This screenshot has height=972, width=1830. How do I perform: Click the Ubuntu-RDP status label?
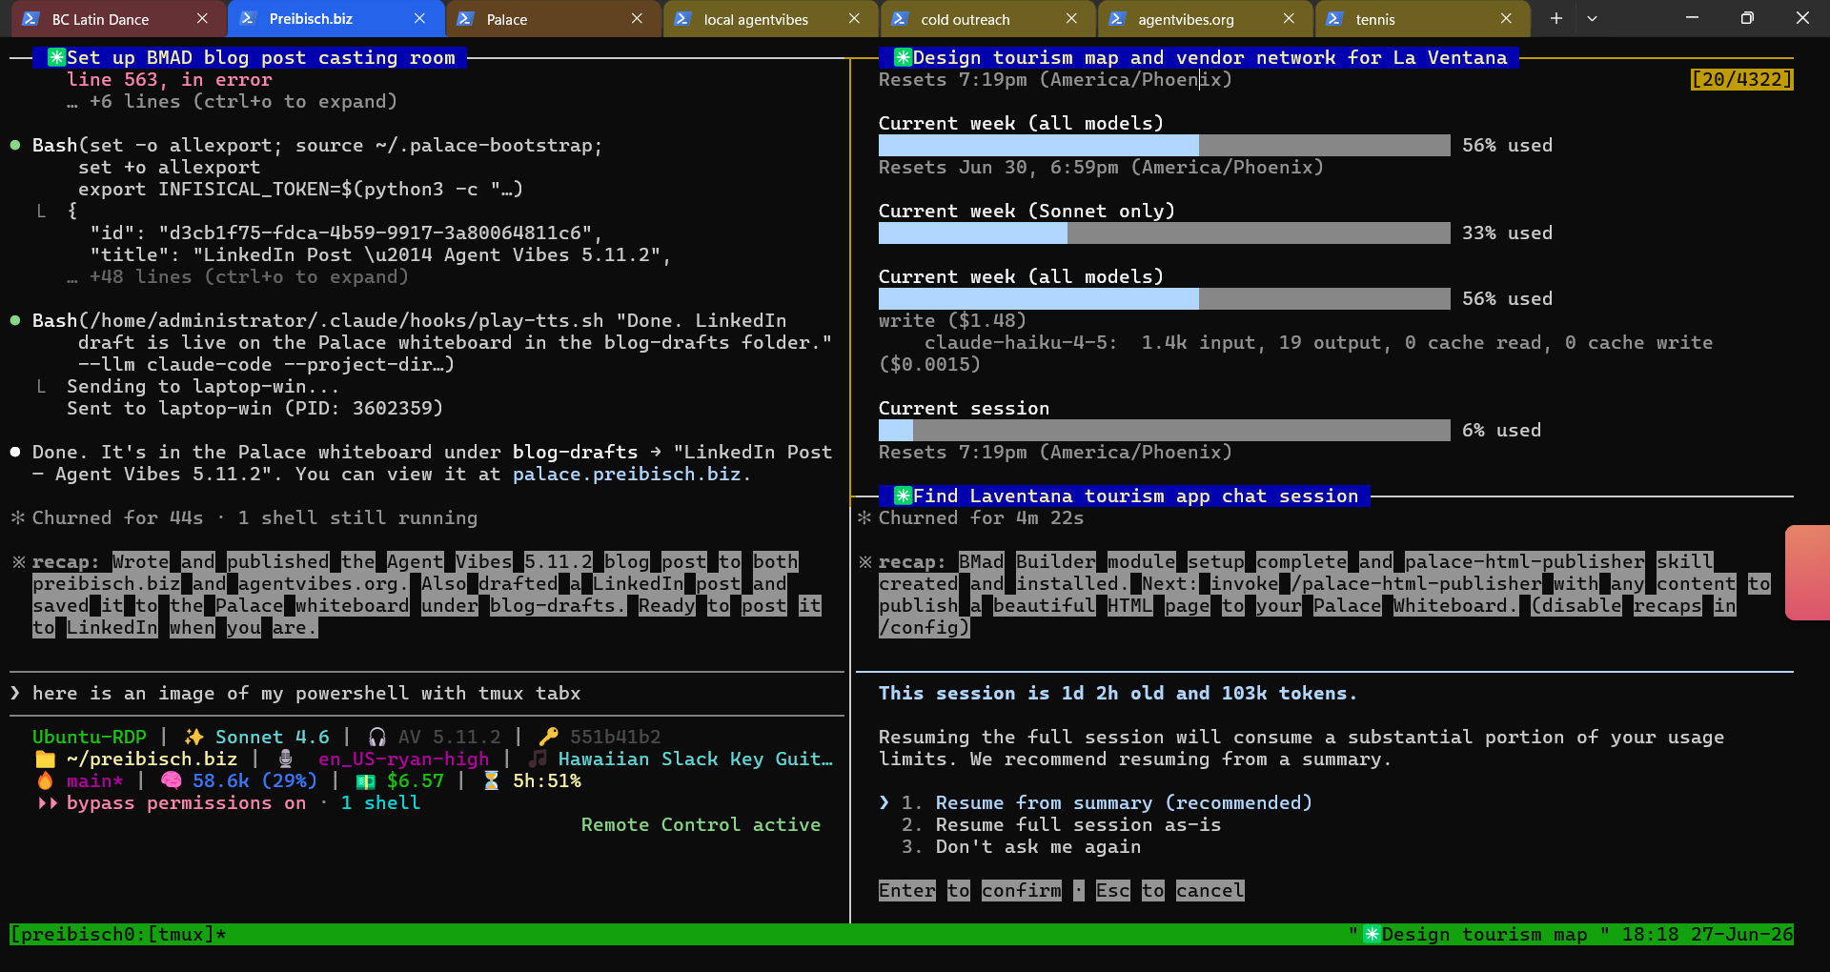tap(90, 737)
